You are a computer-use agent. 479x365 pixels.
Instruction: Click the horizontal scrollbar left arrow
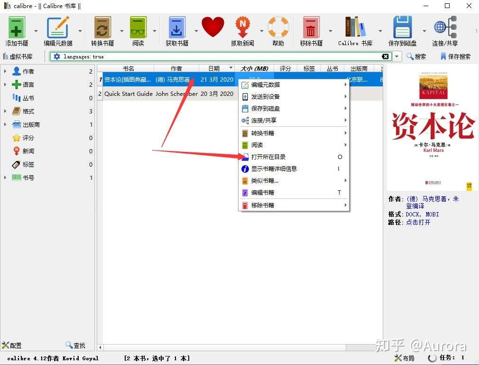point(100,347)
